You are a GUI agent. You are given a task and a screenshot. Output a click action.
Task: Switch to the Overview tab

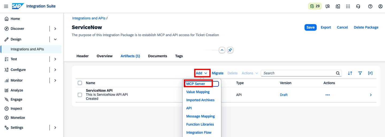pos(105,56)
